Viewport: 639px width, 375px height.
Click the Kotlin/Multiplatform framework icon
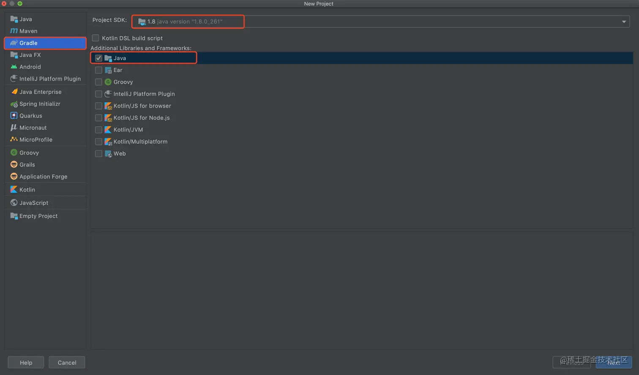click(x=108, y=142)
